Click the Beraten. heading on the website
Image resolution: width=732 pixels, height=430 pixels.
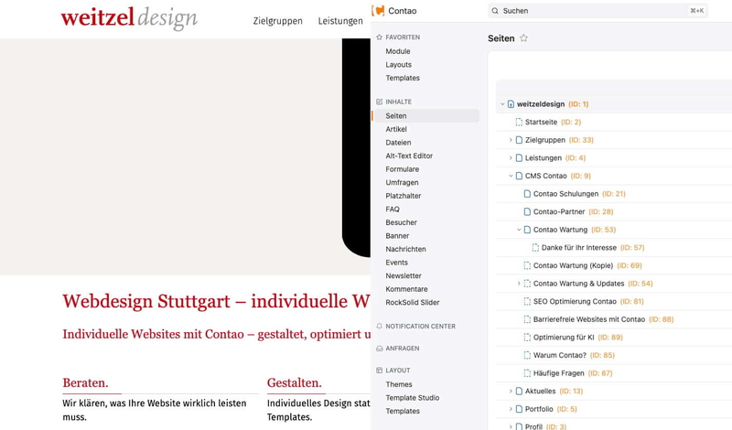tap(85, 382)
